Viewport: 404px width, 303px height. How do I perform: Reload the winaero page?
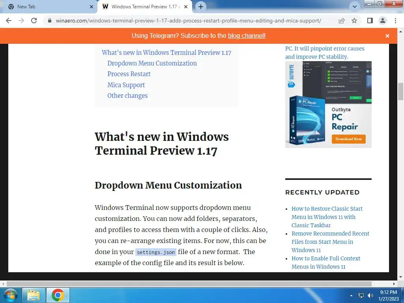(x=34, y=21)
